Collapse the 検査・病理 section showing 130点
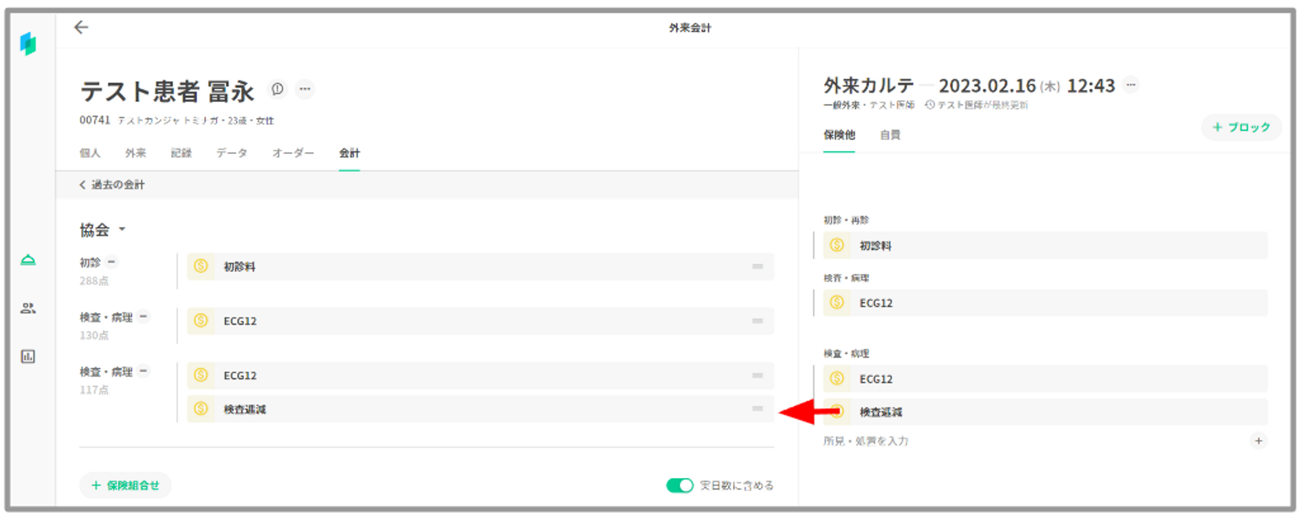Screen dimensions: 1301x517 tap(144, 317)
